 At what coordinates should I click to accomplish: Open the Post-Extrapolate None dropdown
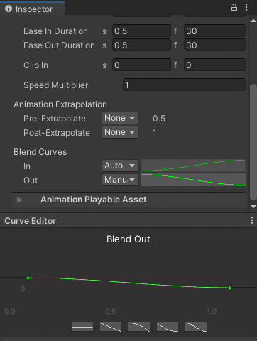coord(120,132)
